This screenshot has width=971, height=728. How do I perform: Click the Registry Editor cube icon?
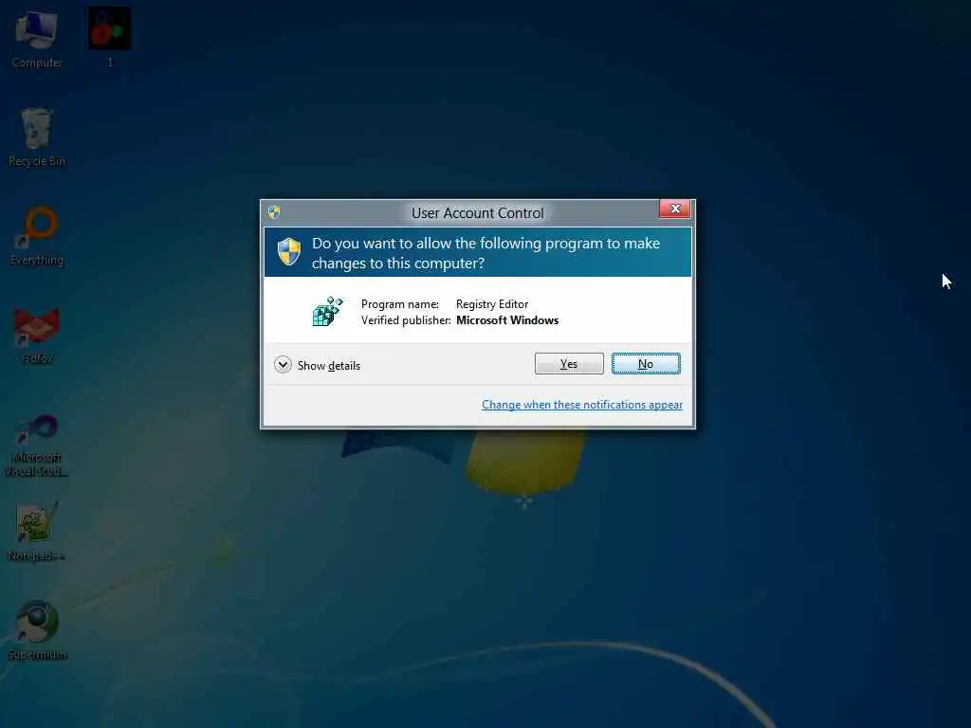327,311
